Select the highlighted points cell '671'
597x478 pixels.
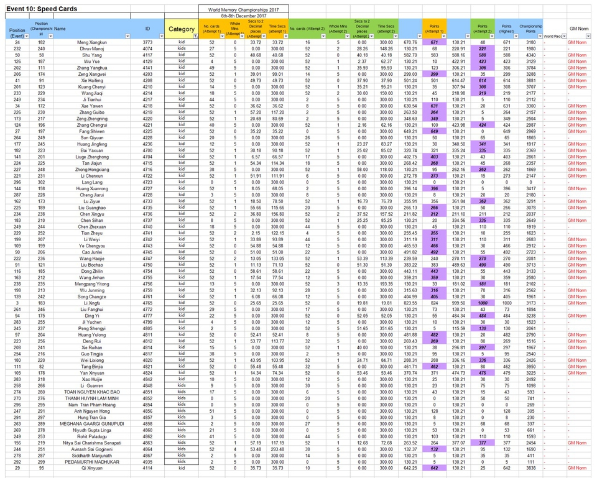click(435, 42)
